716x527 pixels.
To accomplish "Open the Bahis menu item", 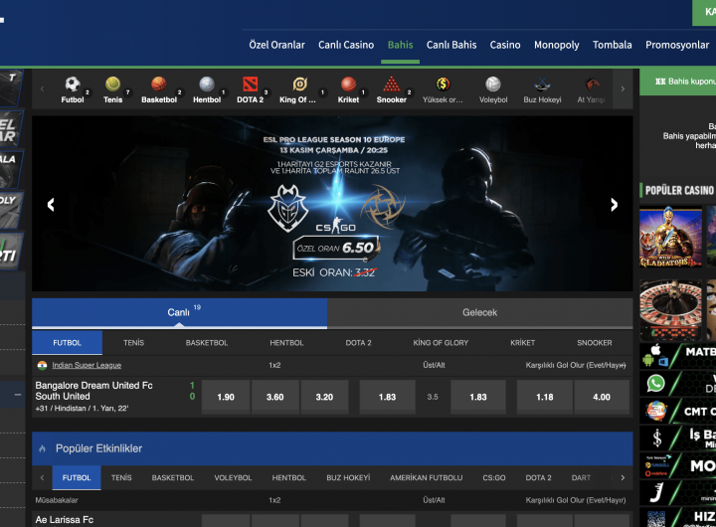I will pyautogui.click(x=400, y=45).
